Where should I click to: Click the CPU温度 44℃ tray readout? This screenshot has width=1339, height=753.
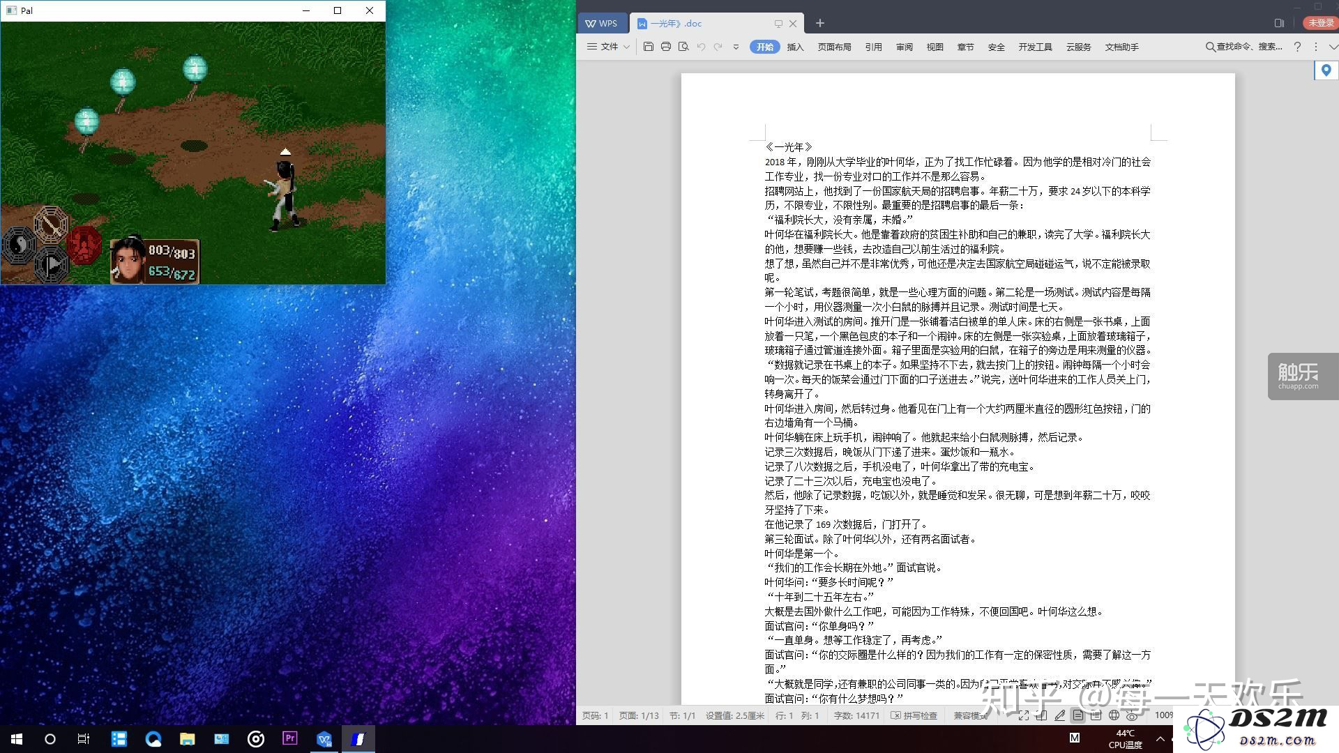coord(1125,739)
